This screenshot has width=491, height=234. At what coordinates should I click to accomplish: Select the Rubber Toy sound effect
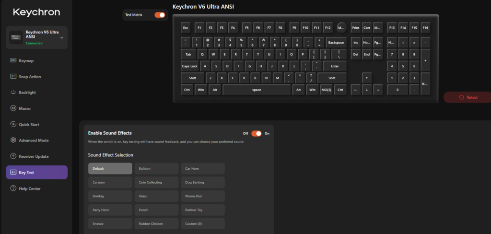[x=203, y=210]
